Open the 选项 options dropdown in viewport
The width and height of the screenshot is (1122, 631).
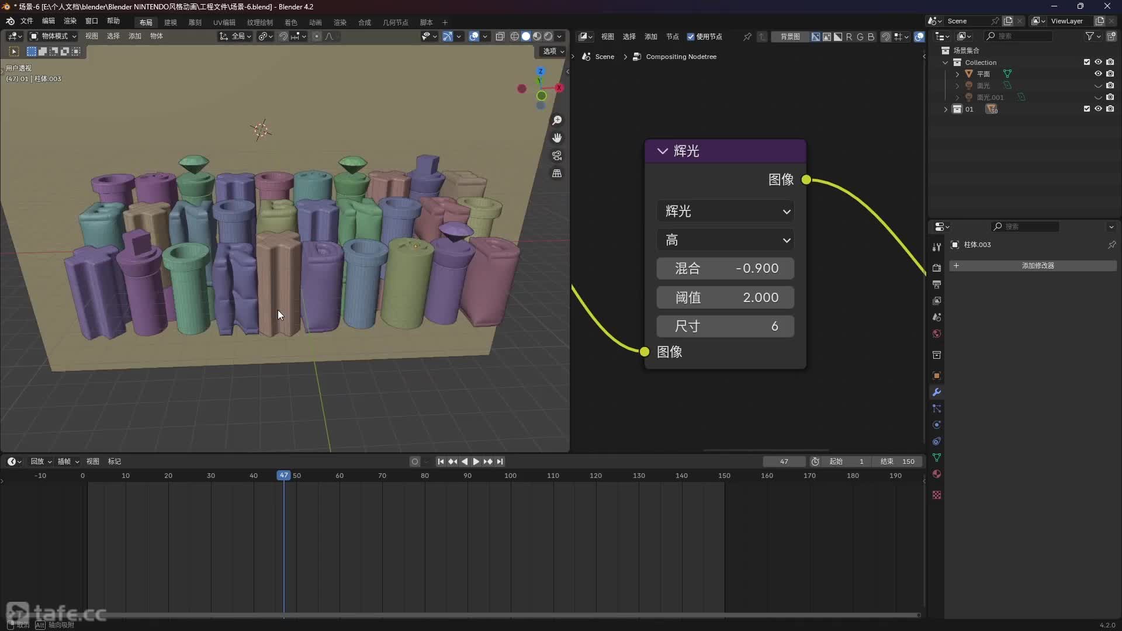pos(553,51)
